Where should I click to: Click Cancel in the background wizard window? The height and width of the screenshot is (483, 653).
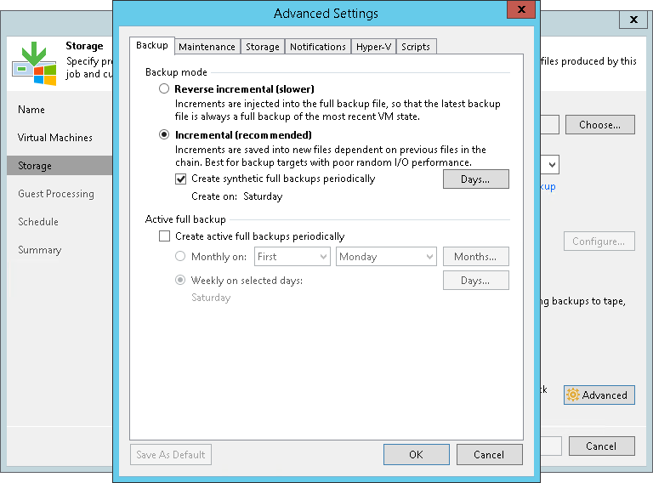(x=602, y=446)
